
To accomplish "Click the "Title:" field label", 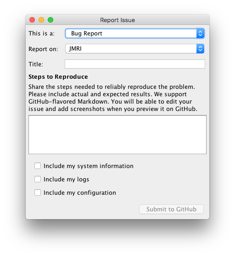I will [x=36, y=64].
